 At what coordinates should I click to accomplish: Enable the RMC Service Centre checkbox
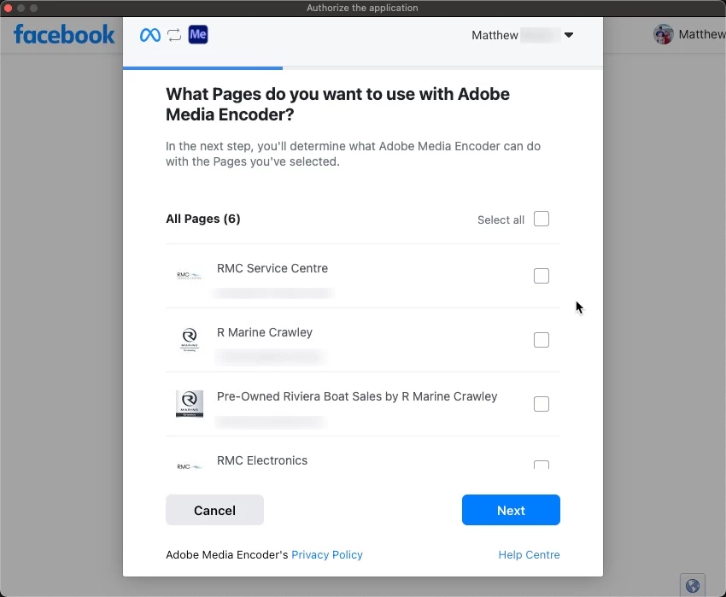coord(542,276)
